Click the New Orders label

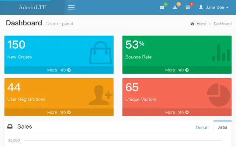[20, 57]
